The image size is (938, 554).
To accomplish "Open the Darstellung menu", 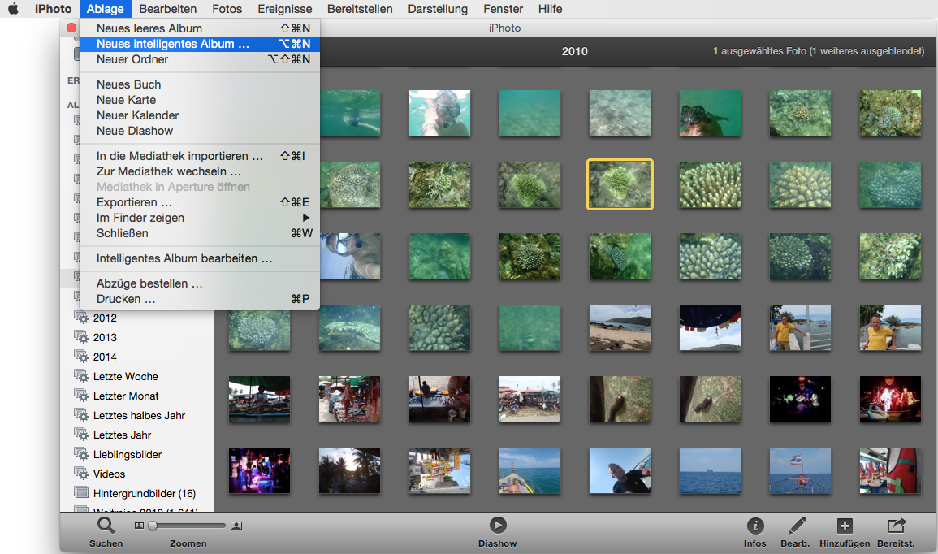I will 438,9.
